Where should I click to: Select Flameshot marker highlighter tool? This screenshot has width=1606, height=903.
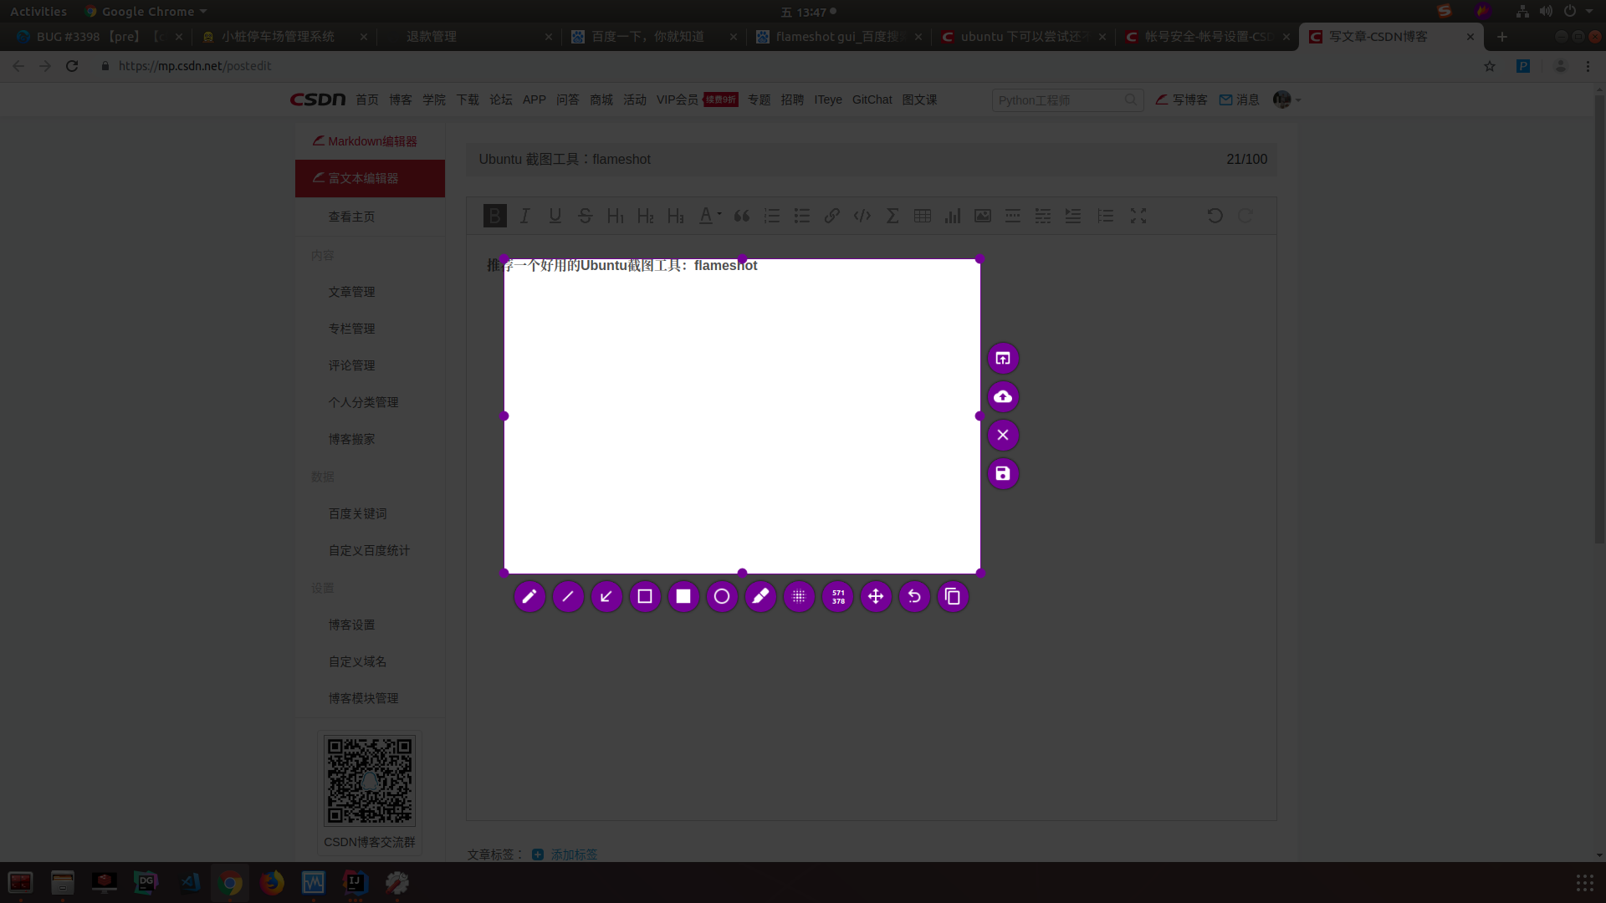click(760, 596)
